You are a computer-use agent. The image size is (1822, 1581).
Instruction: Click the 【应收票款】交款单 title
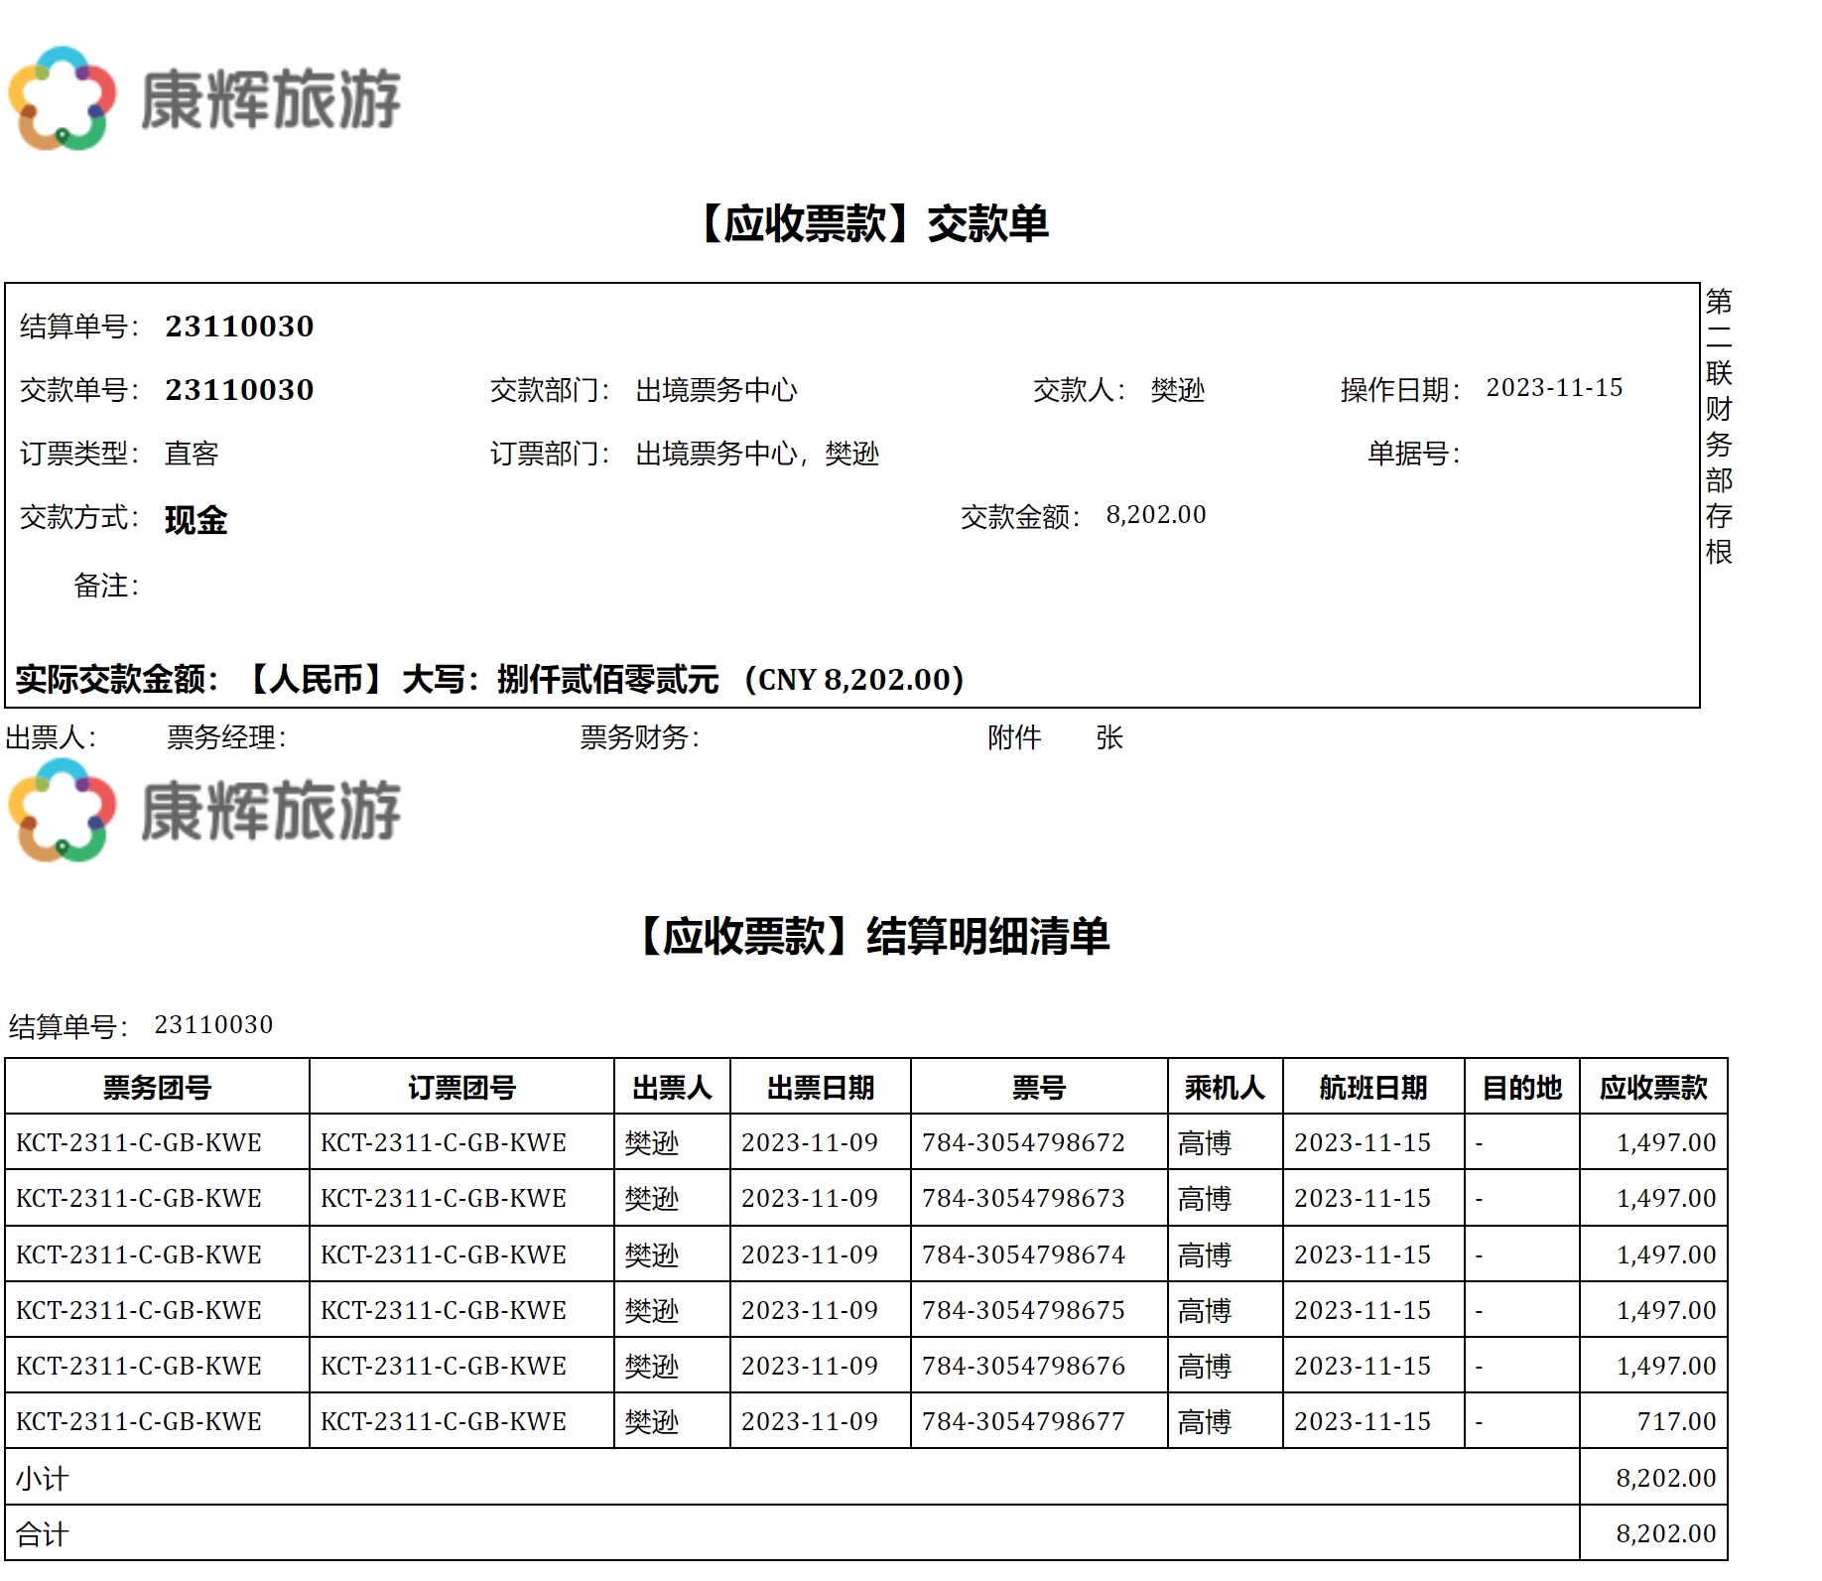click(x=873, y=223)
